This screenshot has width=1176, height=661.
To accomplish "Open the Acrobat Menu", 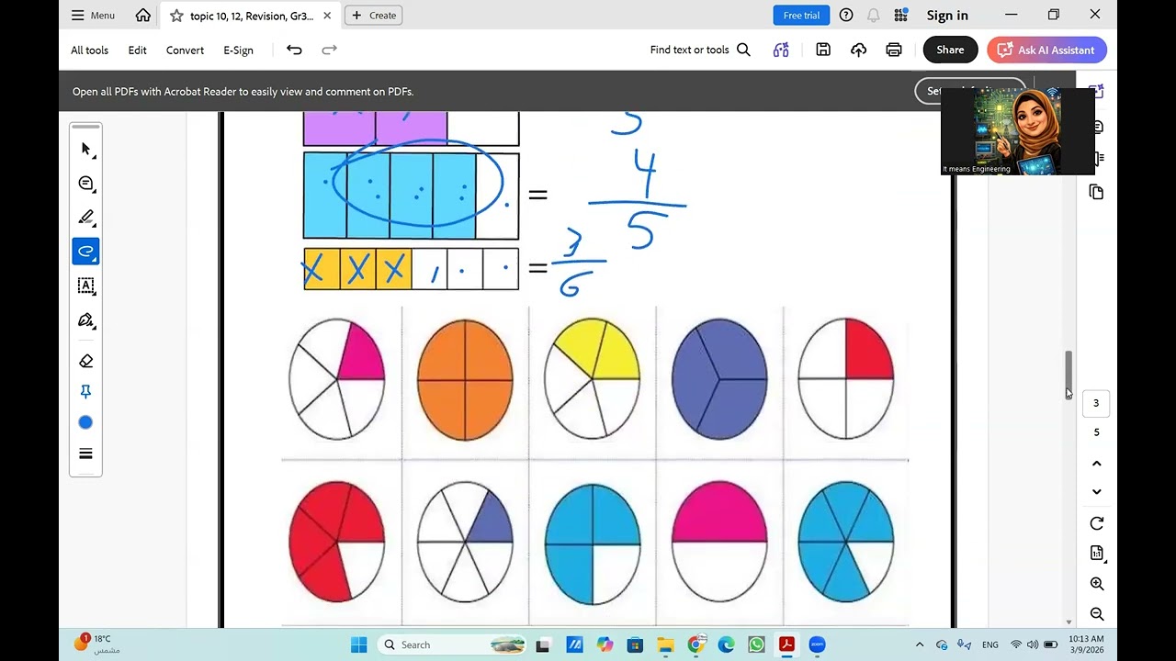I will (x=93, y=15).
